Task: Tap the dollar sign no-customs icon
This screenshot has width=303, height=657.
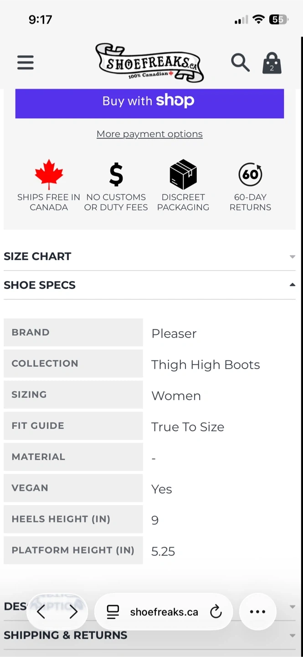Action: click(116, 174)
